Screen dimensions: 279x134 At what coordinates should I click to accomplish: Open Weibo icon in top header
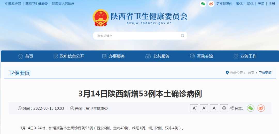click(x=211, y=4)
